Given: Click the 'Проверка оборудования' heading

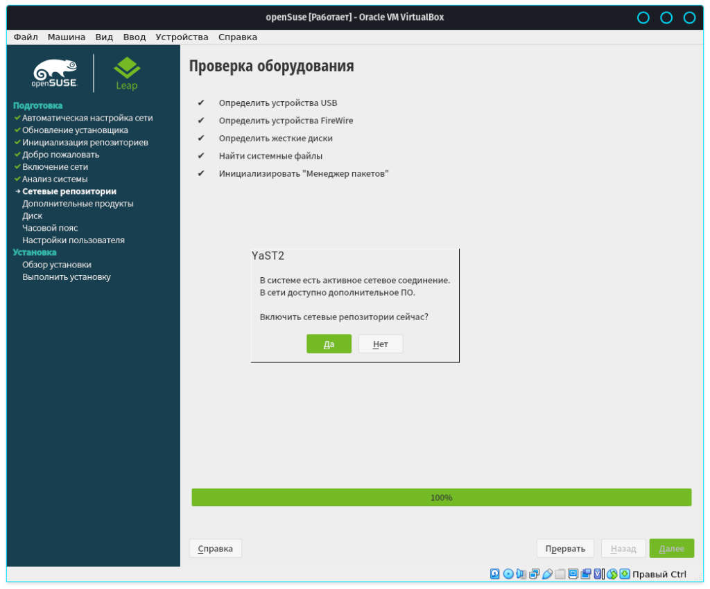Looking at the screenshot, I should point(272,66).
